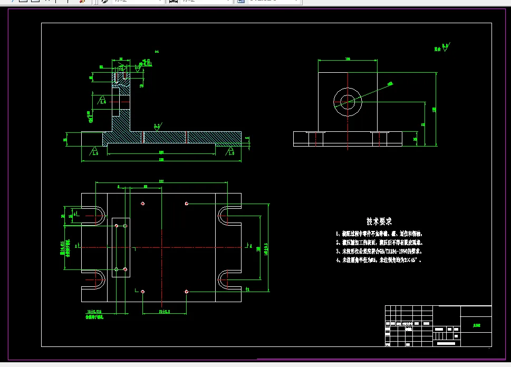Select requirement line 4 mentioning 2×45°
Image resolution: width=511 pixels, height=367 pixels.
(x=379, y=260)
